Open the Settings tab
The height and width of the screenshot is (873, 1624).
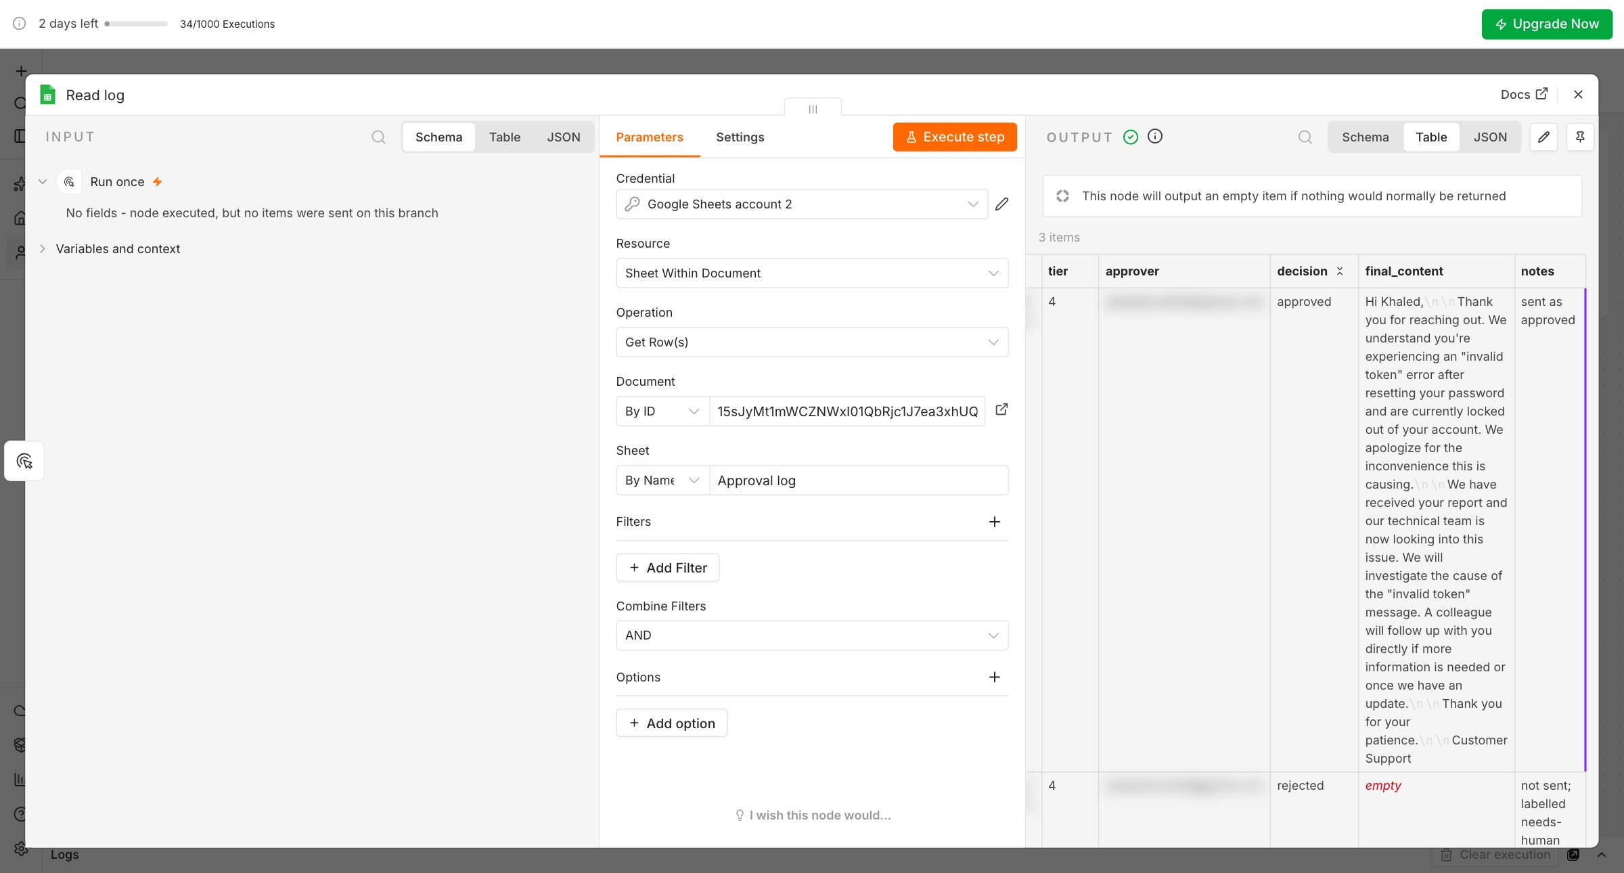tap(740, 137)
